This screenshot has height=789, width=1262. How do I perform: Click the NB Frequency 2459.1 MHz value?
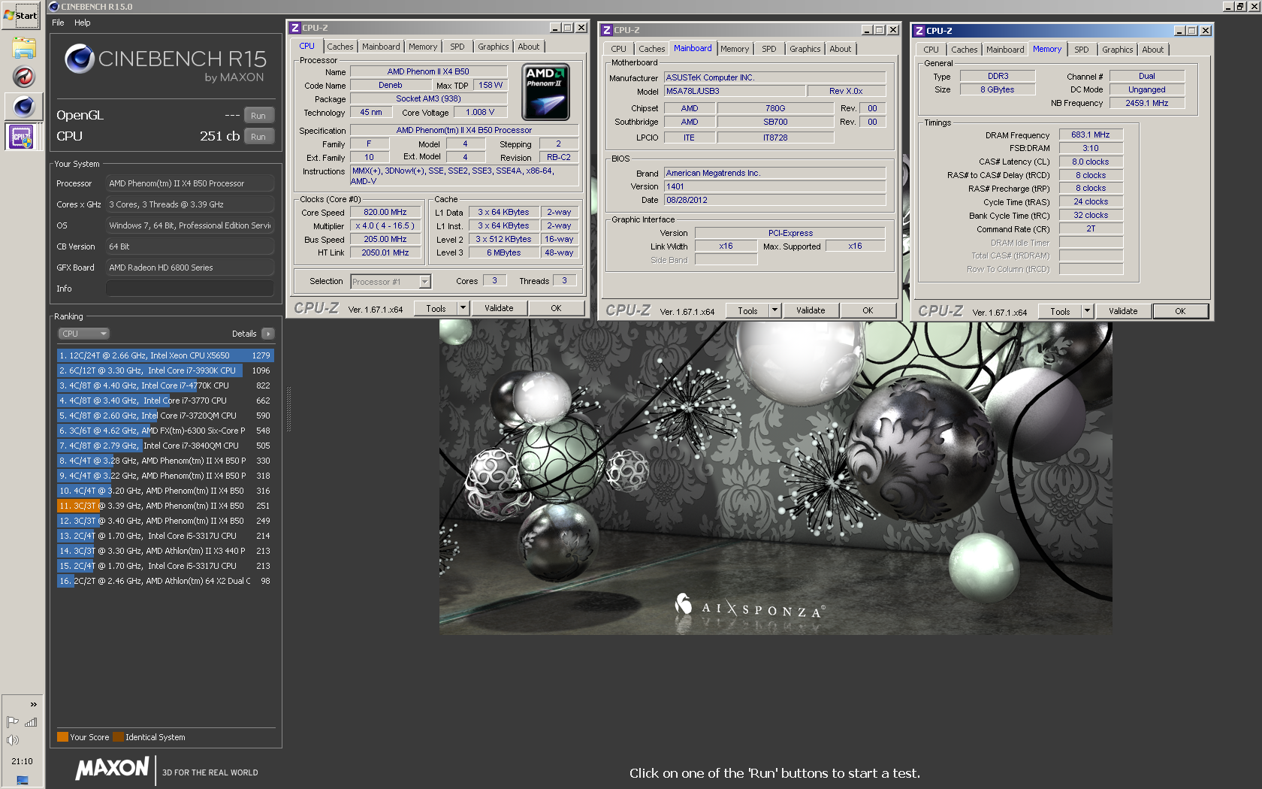[x=1146, y=103]
